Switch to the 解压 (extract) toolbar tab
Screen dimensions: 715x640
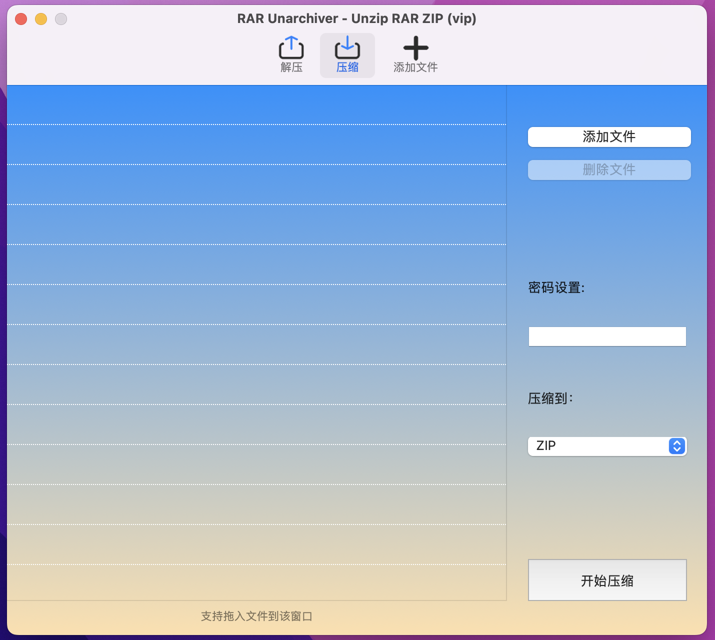click(x=291, y=55)
